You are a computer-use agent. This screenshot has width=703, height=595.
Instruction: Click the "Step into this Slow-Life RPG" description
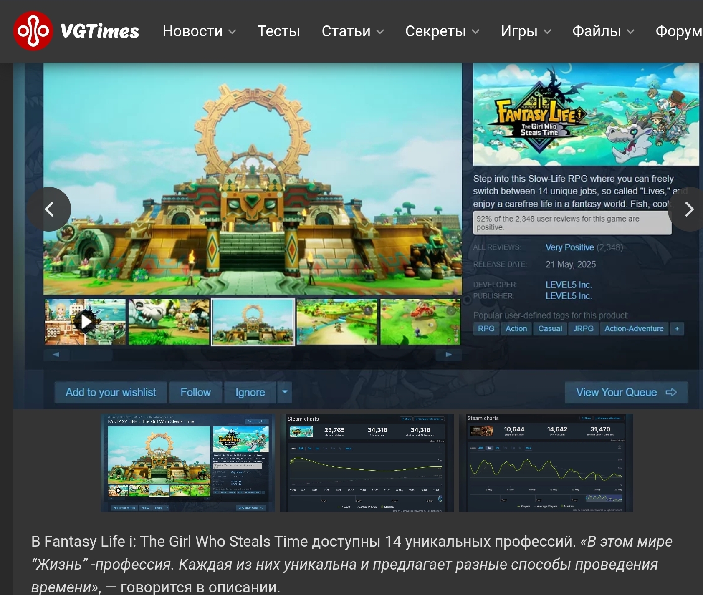(580, 191)
